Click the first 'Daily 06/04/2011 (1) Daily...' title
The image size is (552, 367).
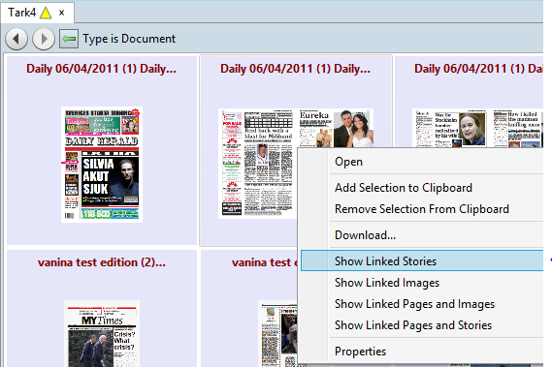pyautogui.click(x=102, y=69)
